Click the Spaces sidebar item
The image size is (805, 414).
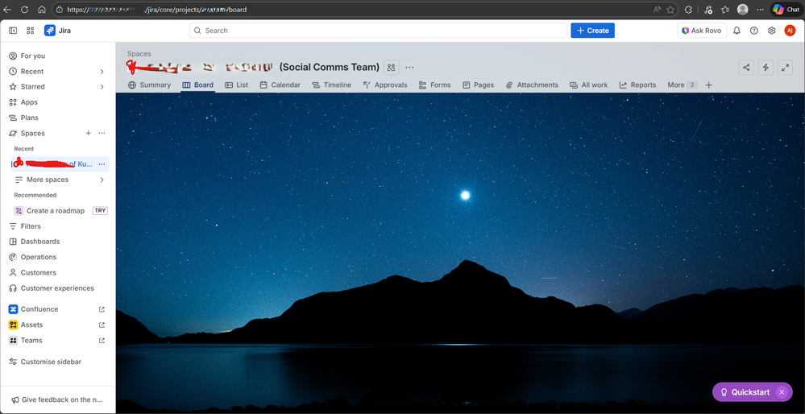pos(33,133)
